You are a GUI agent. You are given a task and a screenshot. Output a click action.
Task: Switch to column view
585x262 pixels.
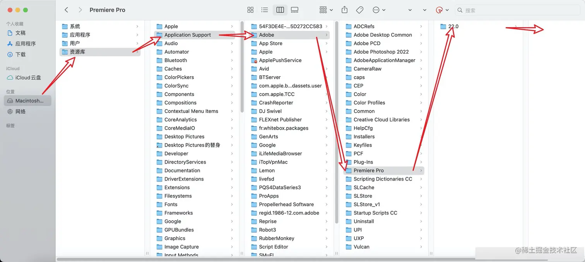click(280, 10)
